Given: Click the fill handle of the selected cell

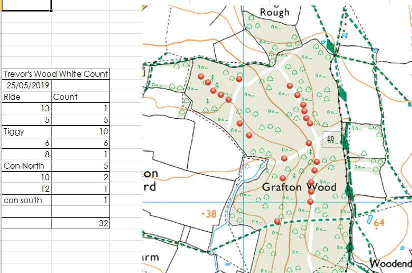Looking at the screenshot, I should [x=51, y=10].
